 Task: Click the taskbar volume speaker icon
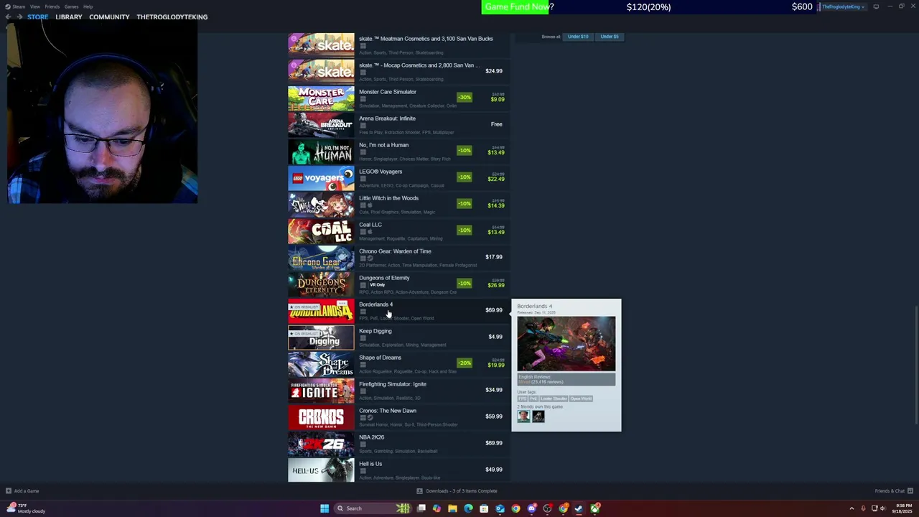[884, 508]
